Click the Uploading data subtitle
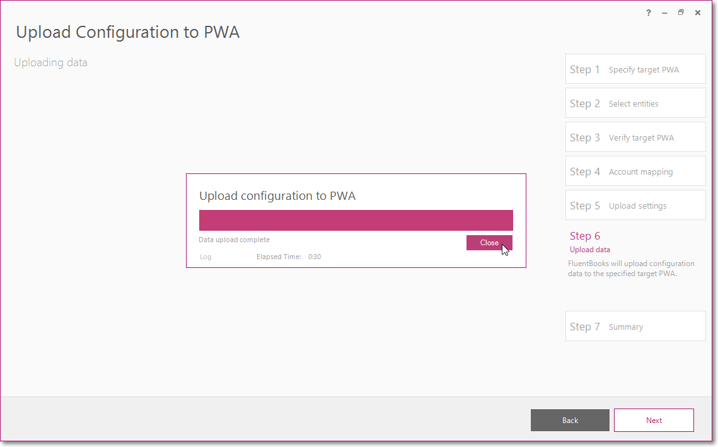This screenshot has width=718, height=447. pyautogui.click(x=50, y=62)
